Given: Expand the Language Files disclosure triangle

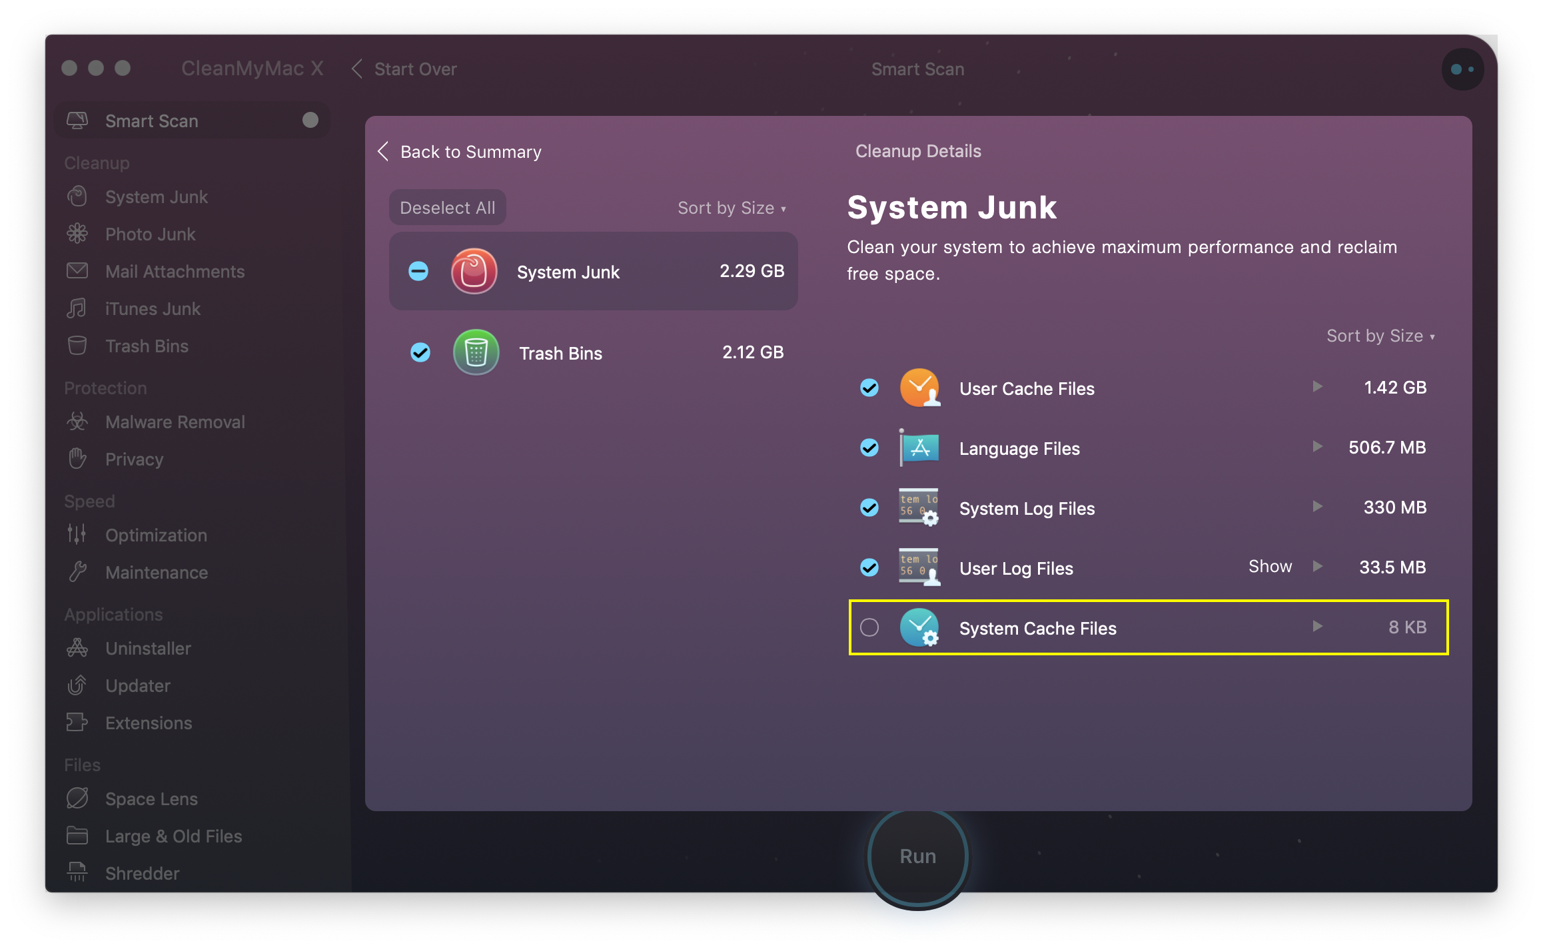Looking at the screenshot, I should tap(1316, 447).
